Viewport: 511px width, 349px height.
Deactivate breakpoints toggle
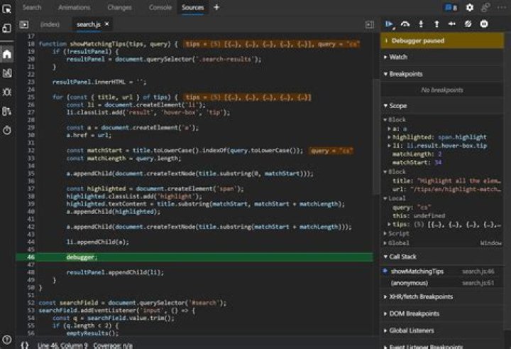click(468, 24)
